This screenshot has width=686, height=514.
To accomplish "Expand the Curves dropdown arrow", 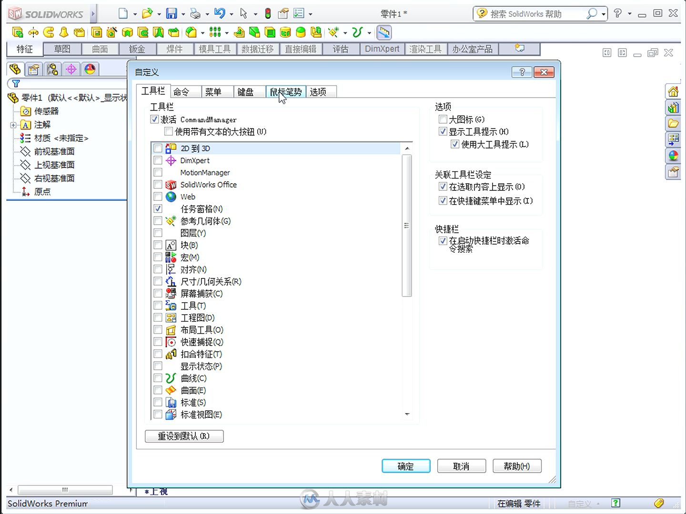I will pyautogui.click(x=369, y=33).
